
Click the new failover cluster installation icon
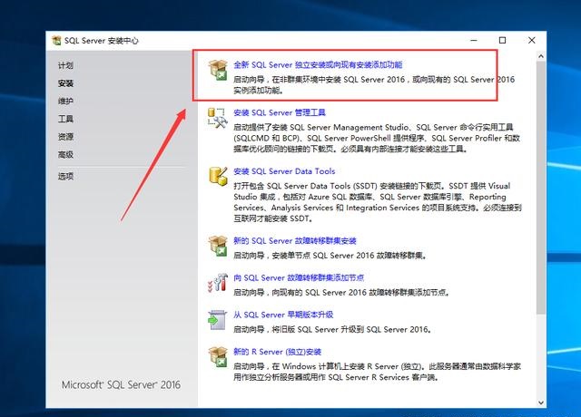[x=218, y=246]
